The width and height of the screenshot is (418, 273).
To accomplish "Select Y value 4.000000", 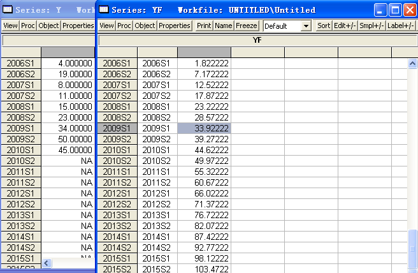I will (x=68, y=63).
